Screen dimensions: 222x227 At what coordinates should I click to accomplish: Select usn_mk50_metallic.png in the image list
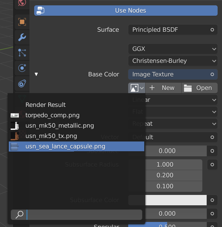click(x=77, y=126)
